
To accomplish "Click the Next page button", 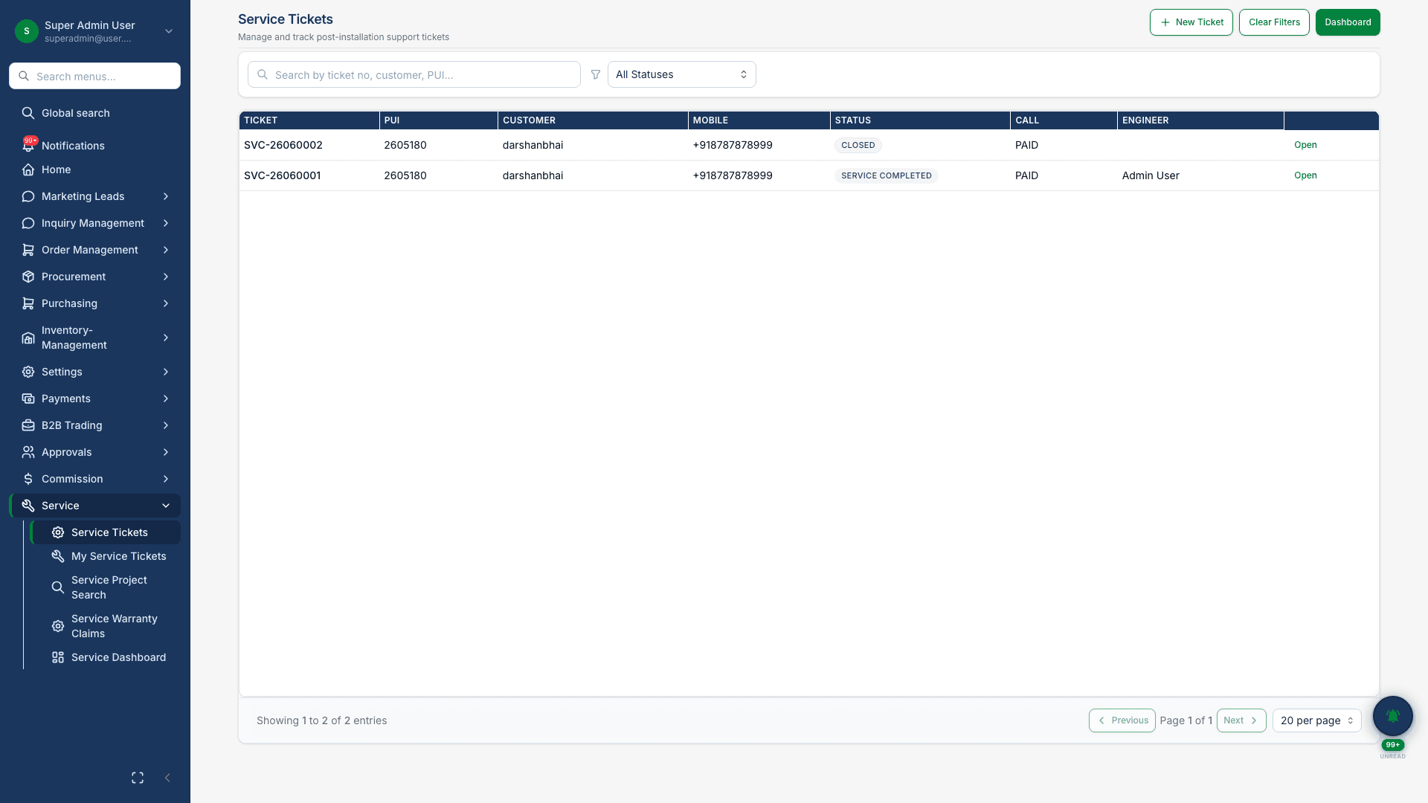I will coord(1241,720).
